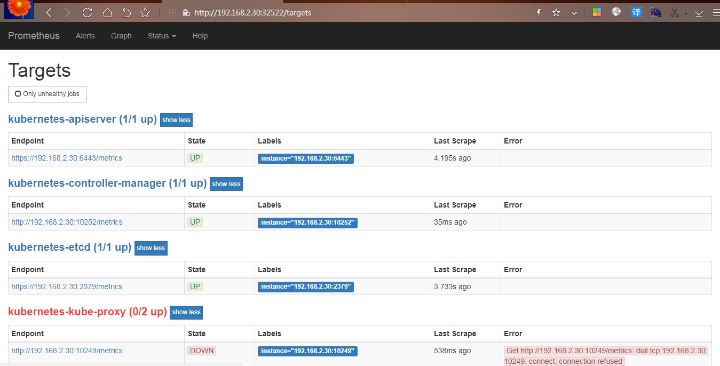Click label instance="192.168.2.30:6443"
This screenshot has width=720, height=366.
(x=306, y=158)
